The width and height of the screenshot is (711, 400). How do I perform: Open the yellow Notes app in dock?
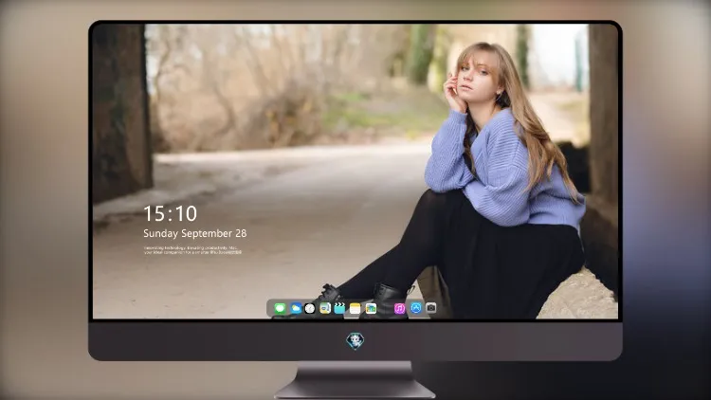point(355,308)
